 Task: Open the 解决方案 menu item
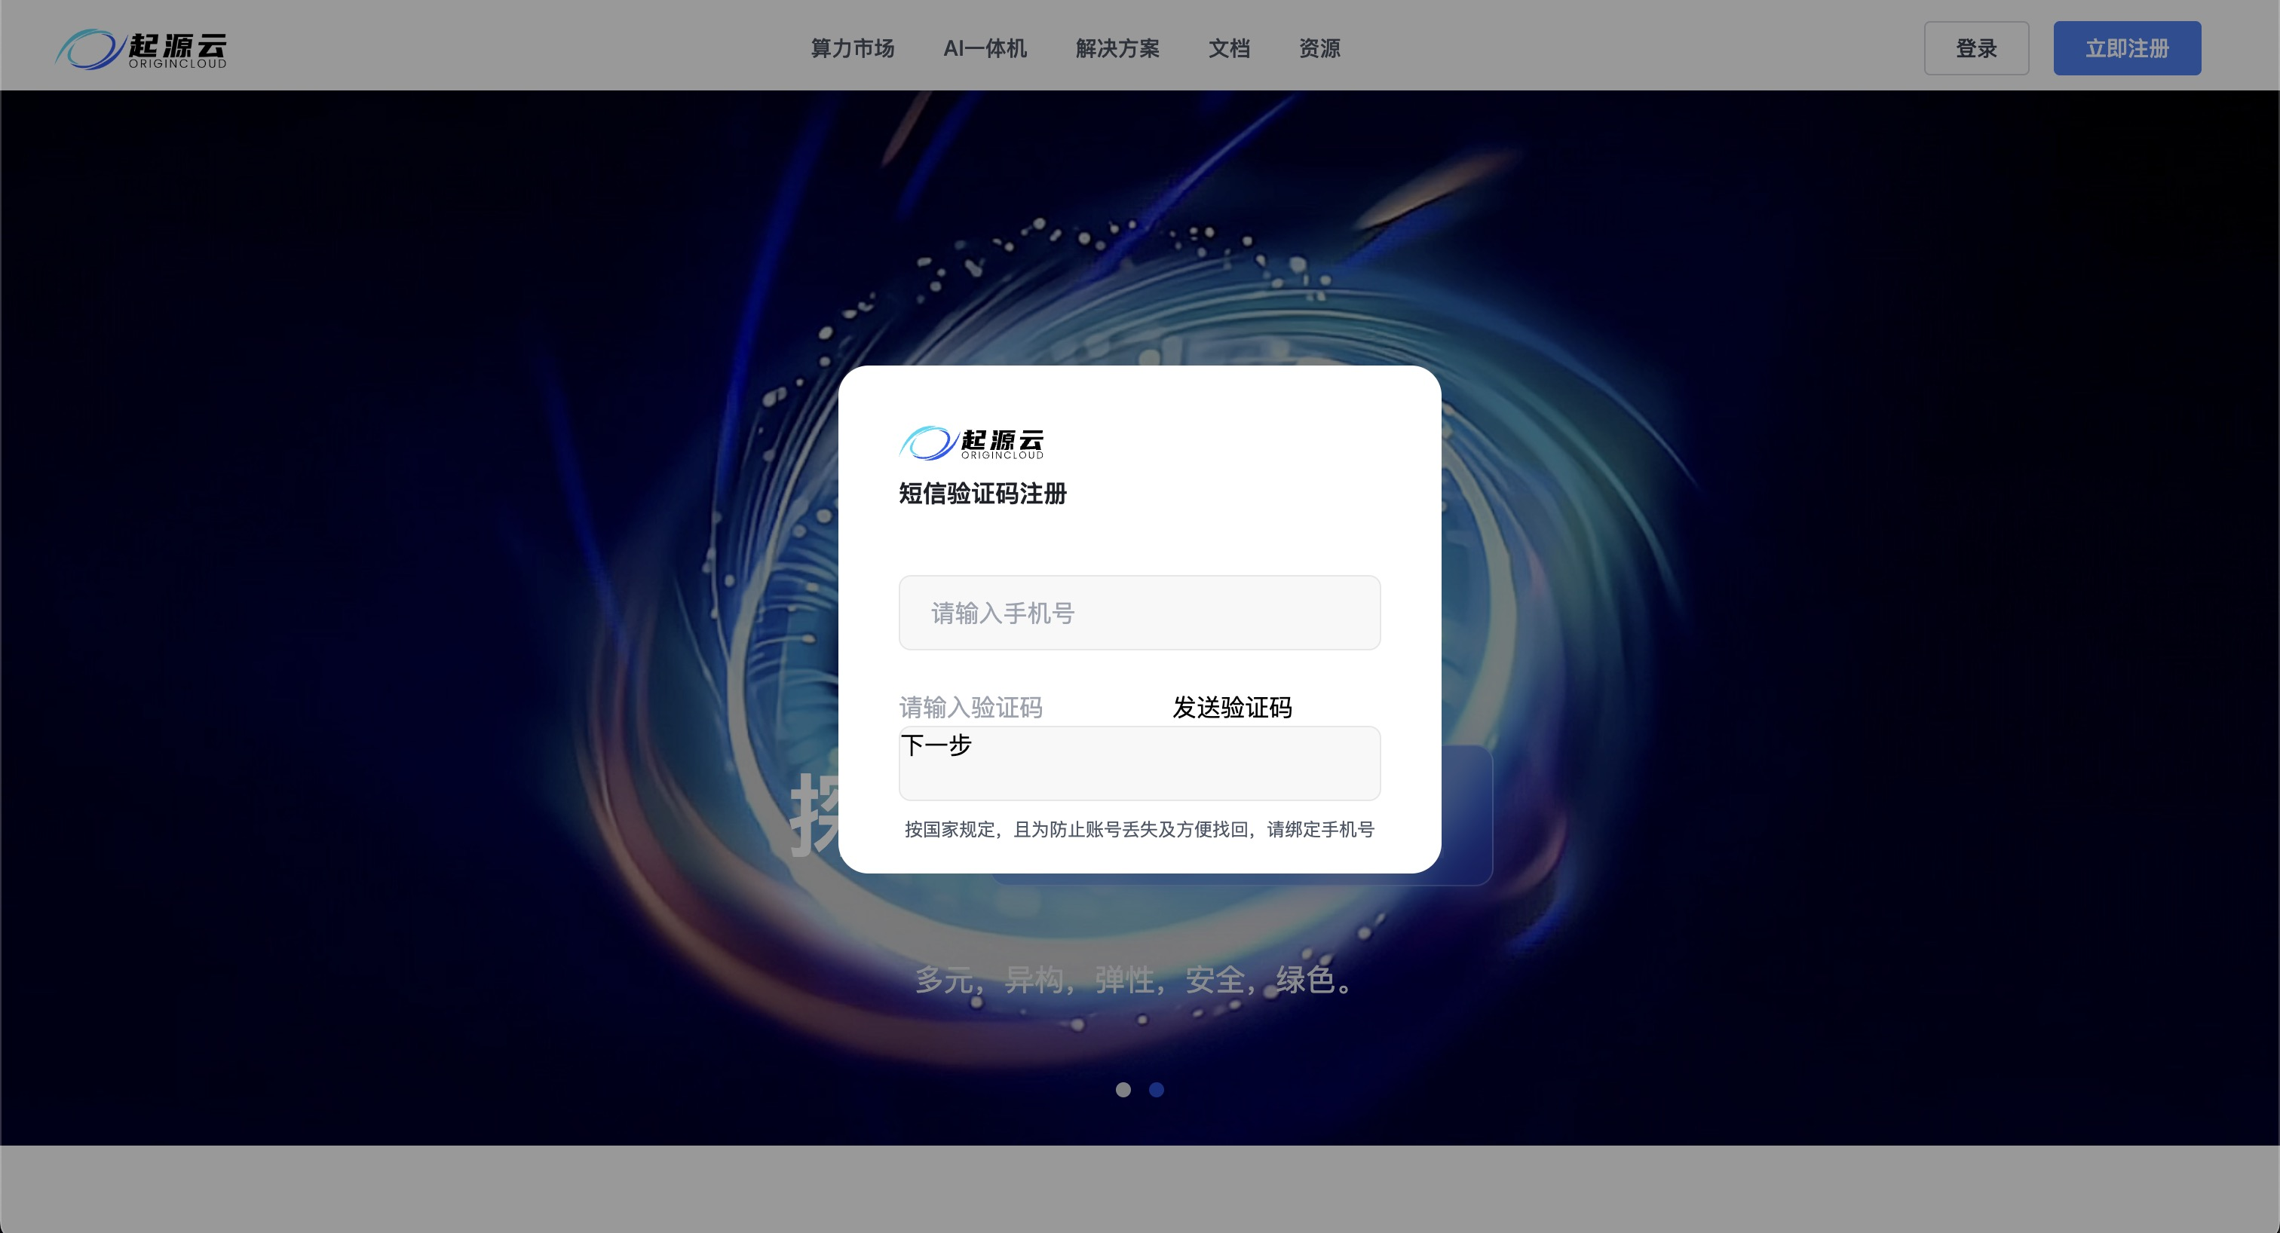[x=1116, y=49]
